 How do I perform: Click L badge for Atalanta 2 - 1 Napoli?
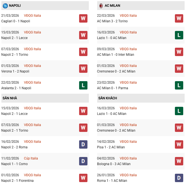(x=83, y=85)
